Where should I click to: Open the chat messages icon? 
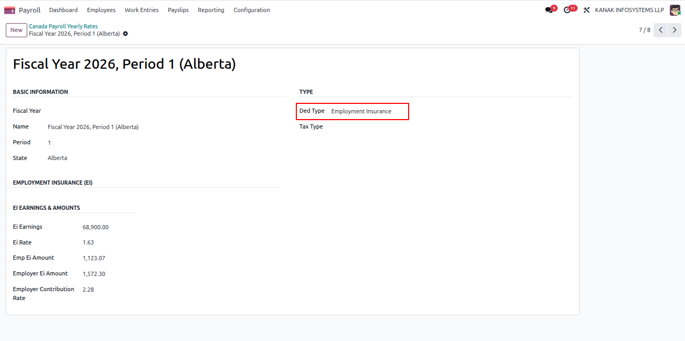click(549, 10)
